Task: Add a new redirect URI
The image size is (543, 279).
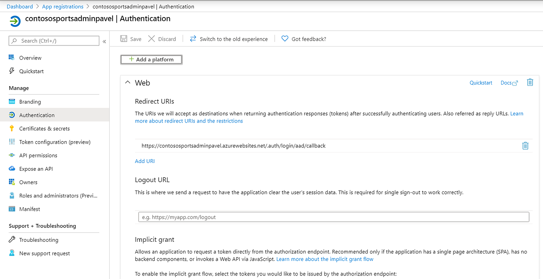Action: pyautogui.click(x=145, y=161)
